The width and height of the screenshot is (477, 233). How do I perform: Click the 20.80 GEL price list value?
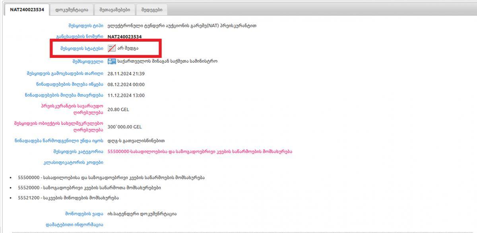coord(118,109)
